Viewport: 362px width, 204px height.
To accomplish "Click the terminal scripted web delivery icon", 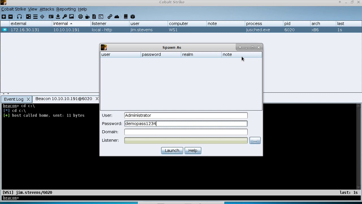I will click(101, 17).
